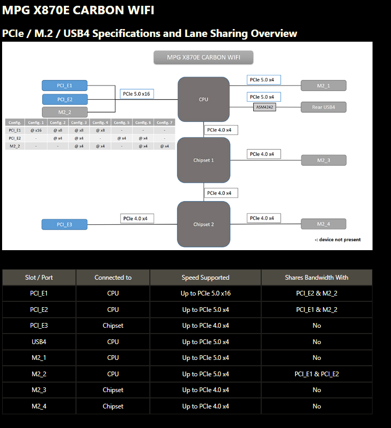Click the "@ x16" cell under Config. 1
The height and width of the screenshot is (428, 391).
tap(36, 130)
